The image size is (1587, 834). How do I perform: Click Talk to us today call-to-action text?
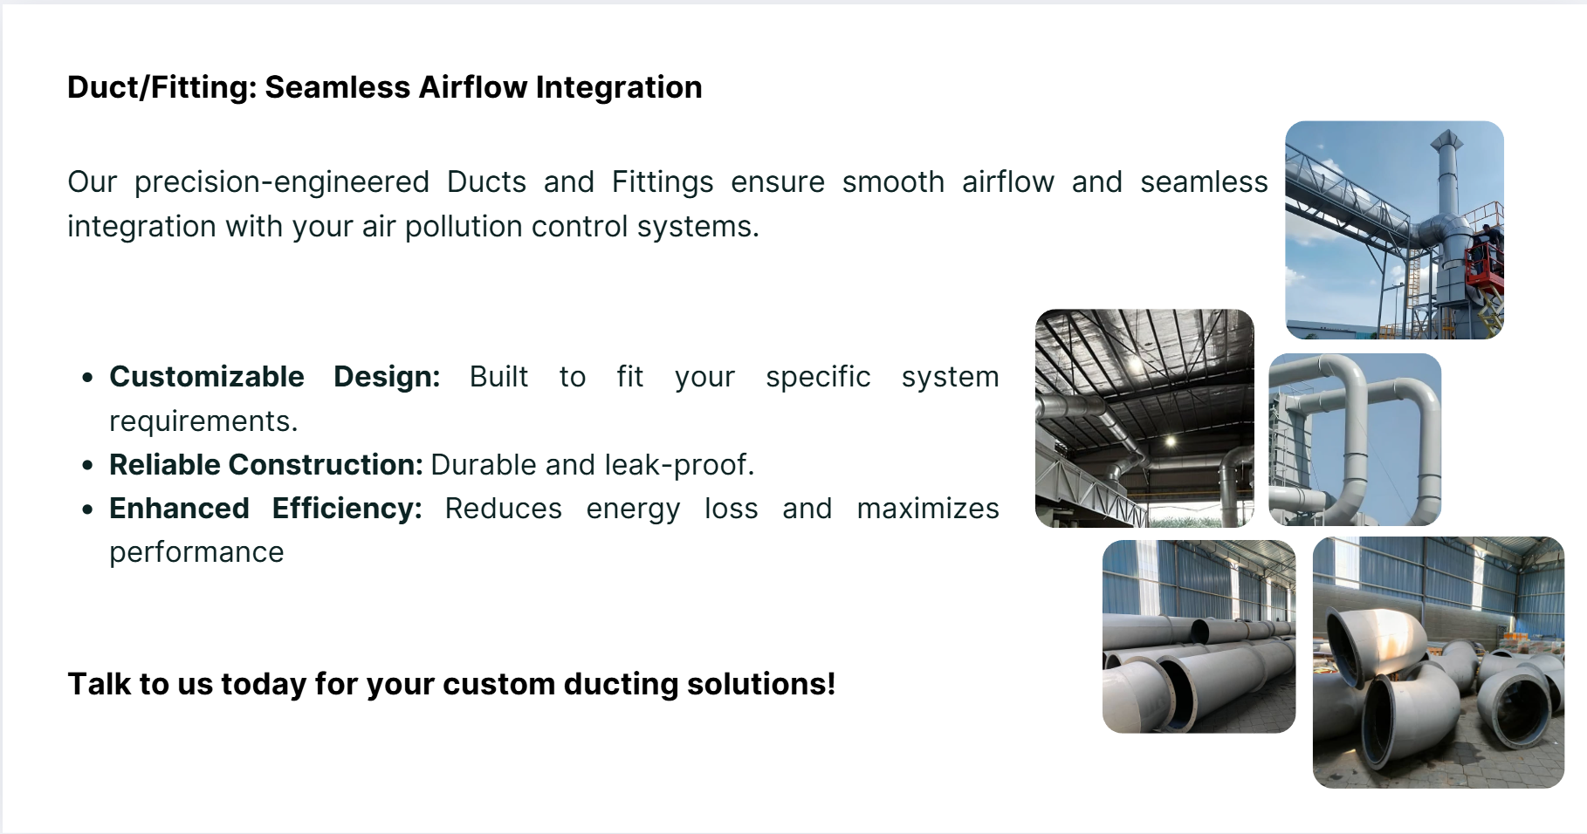(x=451, y=684)
